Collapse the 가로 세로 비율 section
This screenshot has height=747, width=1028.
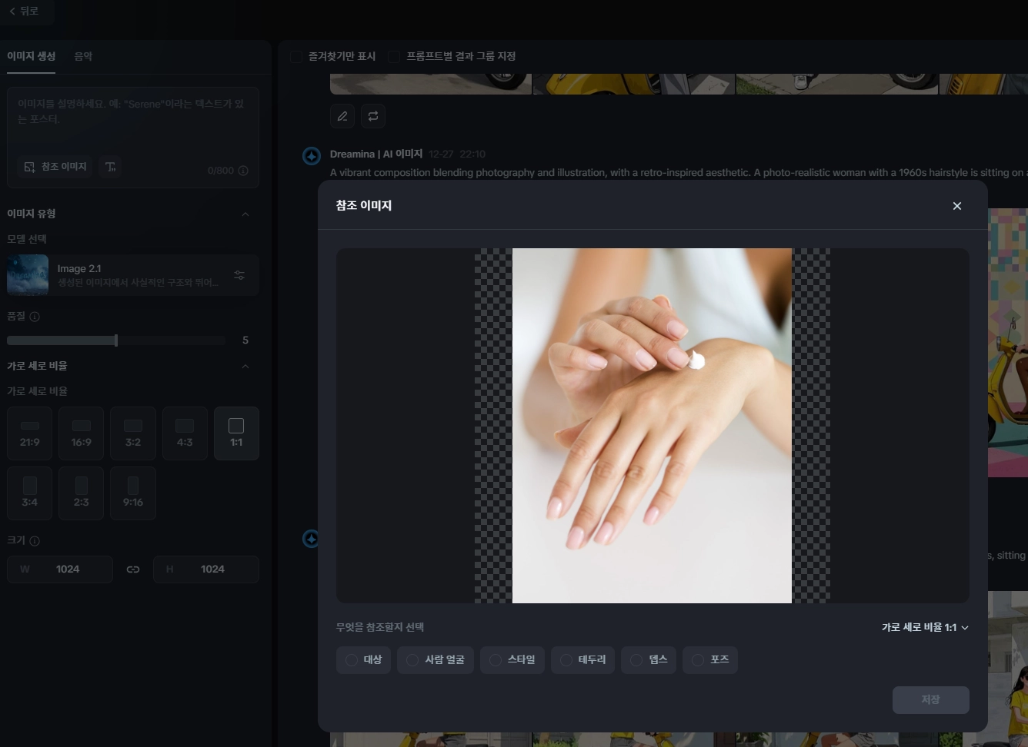coord(245,366)
